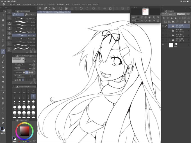Expand フォルダー 1 in the layer list

click(170, 40)
